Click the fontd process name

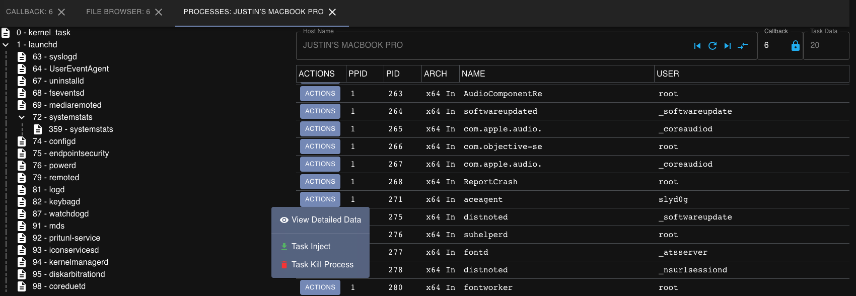click(x=476, y=252)
